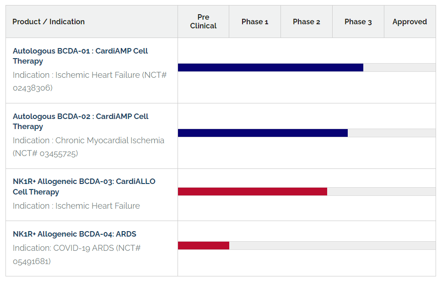Click the red BCDA-04 progress bar
Image resolution: width=442 pixels, height=281 pixels.
pos(204,245)
